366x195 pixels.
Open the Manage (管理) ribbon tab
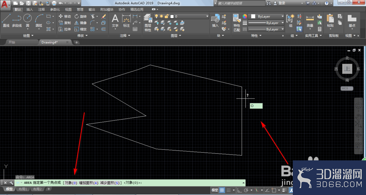click(80, 9)
